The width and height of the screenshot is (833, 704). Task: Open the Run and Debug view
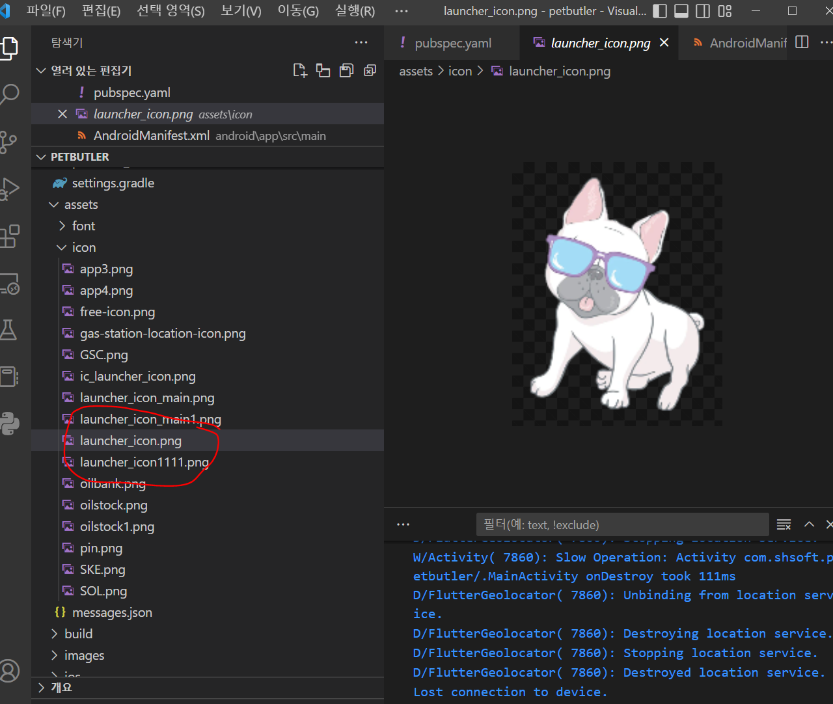tap(9, 189)
